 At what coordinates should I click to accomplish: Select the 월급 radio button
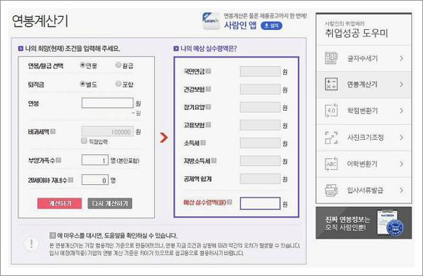[x=118, y=65]
